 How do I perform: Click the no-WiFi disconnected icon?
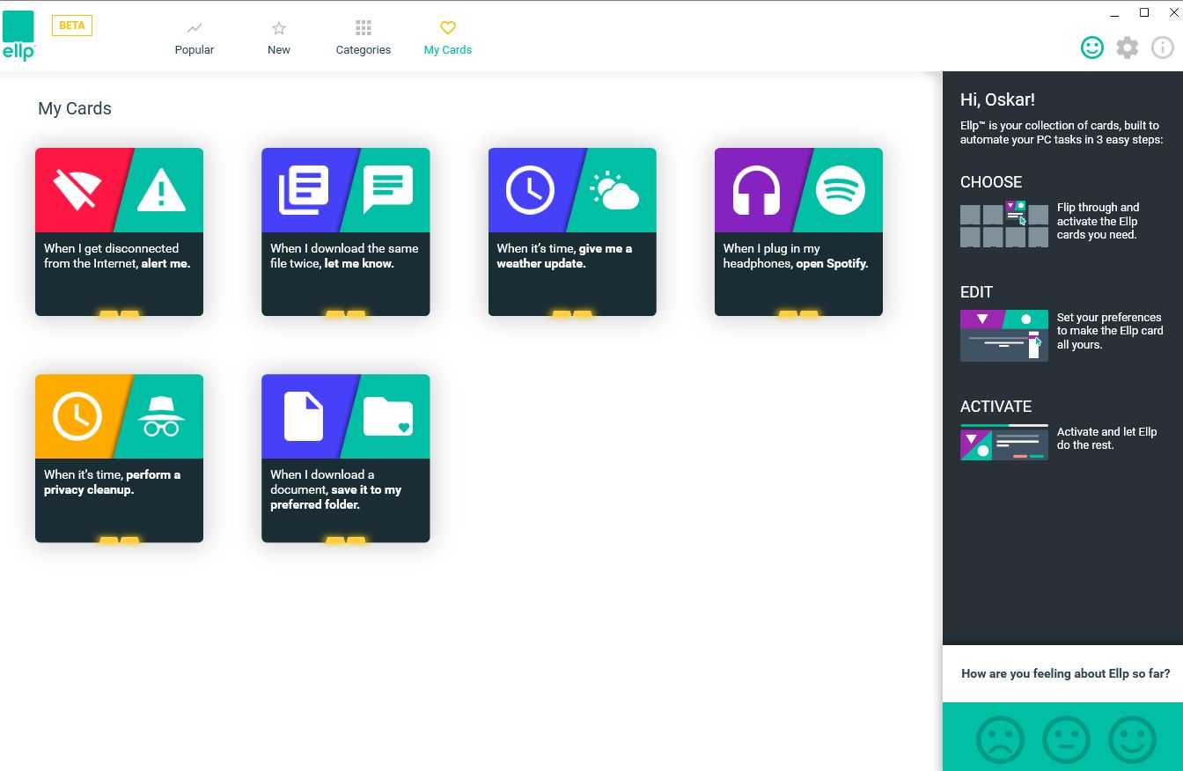pos(77,190)
